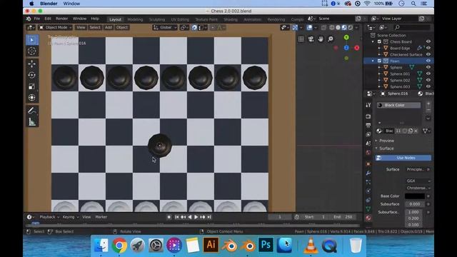This screenshot has width=457, height=257.
Task: Hide the Checkered Surface object
Action: coord(428,54)
